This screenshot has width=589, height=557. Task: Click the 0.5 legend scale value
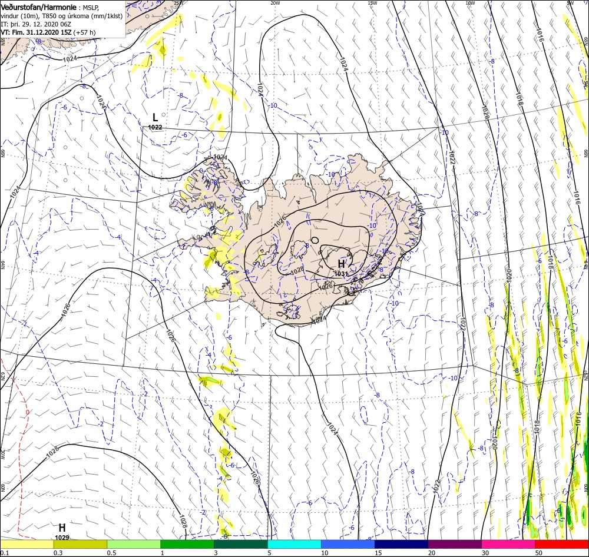[111, 553]
